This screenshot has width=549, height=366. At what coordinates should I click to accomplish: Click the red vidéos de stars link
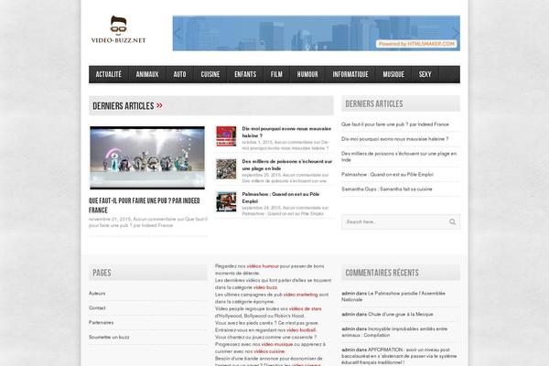pos(305,309)
